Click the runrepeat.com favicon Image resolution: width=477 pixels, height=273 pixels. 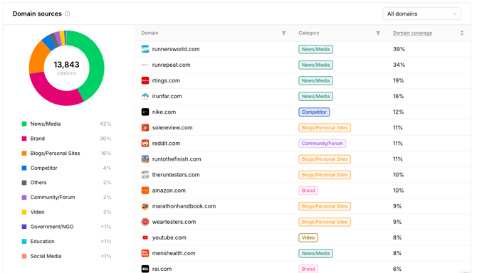pyautogui.click(x=145, y=65)
